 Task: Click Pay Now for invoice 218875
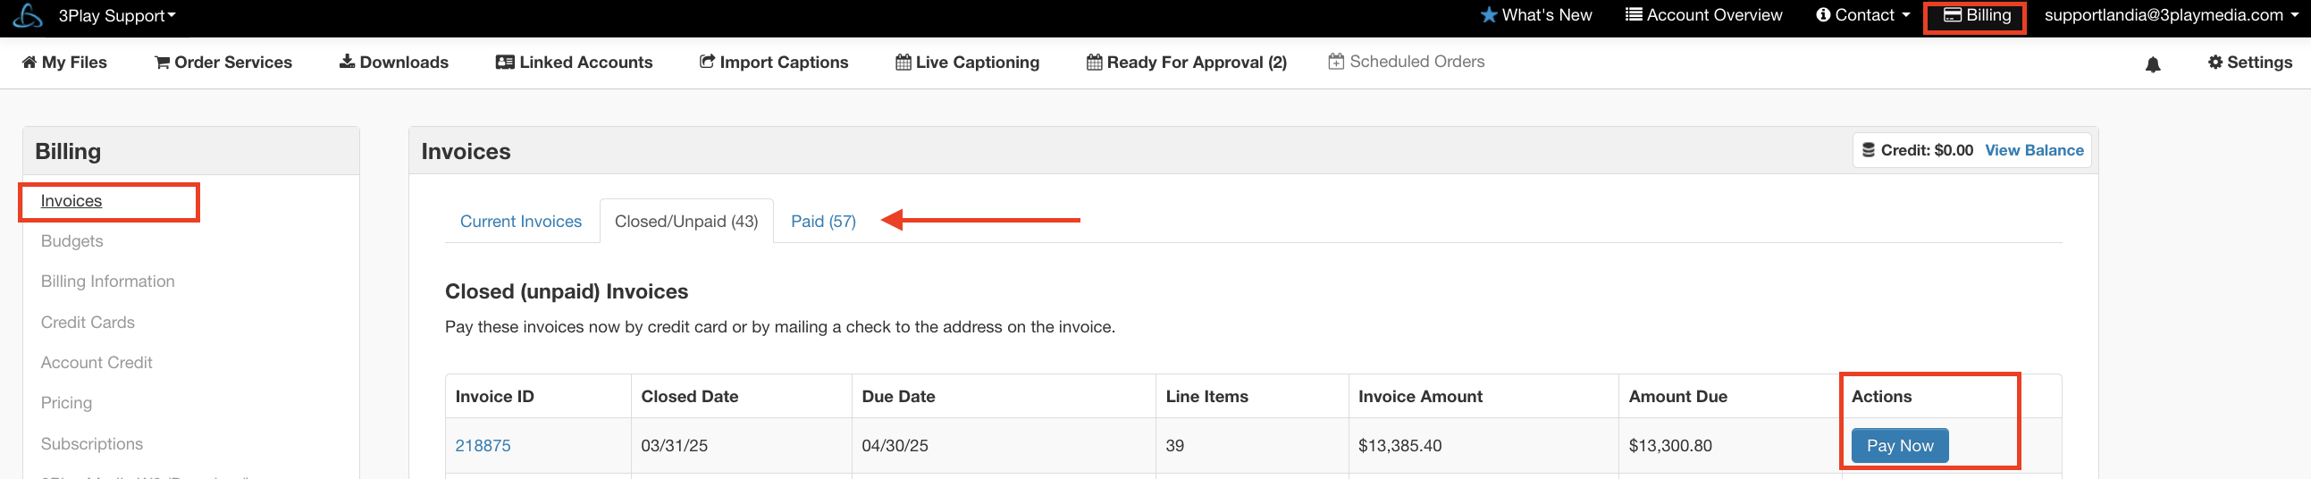(1899, 446)
